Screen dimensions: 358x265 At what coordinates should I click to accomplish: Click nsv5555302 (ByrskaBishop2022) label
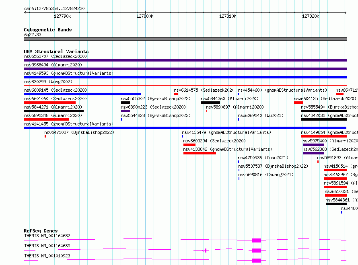[156, 99]
